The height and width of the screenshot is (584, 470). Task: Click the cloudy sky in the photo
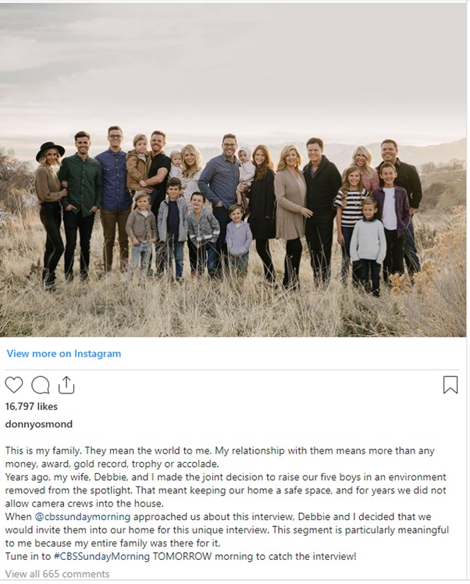[x=233, y=67]
